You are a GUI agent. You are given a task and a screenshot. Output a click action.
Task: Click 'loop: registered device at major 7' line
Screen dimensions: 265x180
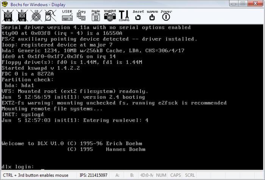(57, 45)
